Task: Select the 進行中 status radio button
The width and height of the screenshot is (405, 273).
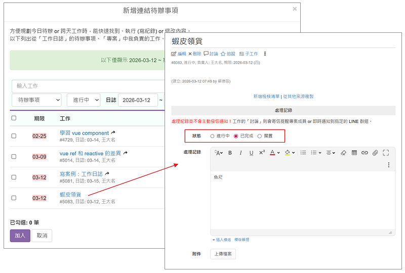Action: pos(212,136)
